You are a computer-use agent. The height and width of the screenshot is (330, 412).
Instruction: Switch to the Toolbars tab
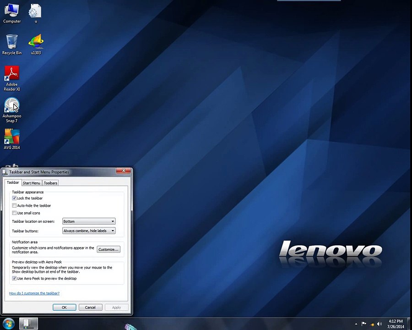(x=50, y=183)
